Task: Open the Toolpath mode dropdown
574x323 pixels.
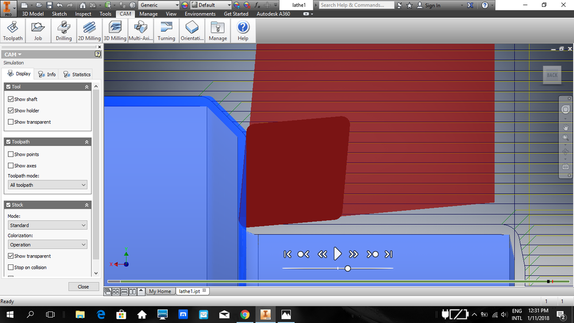Action: (x=47, y=185)
